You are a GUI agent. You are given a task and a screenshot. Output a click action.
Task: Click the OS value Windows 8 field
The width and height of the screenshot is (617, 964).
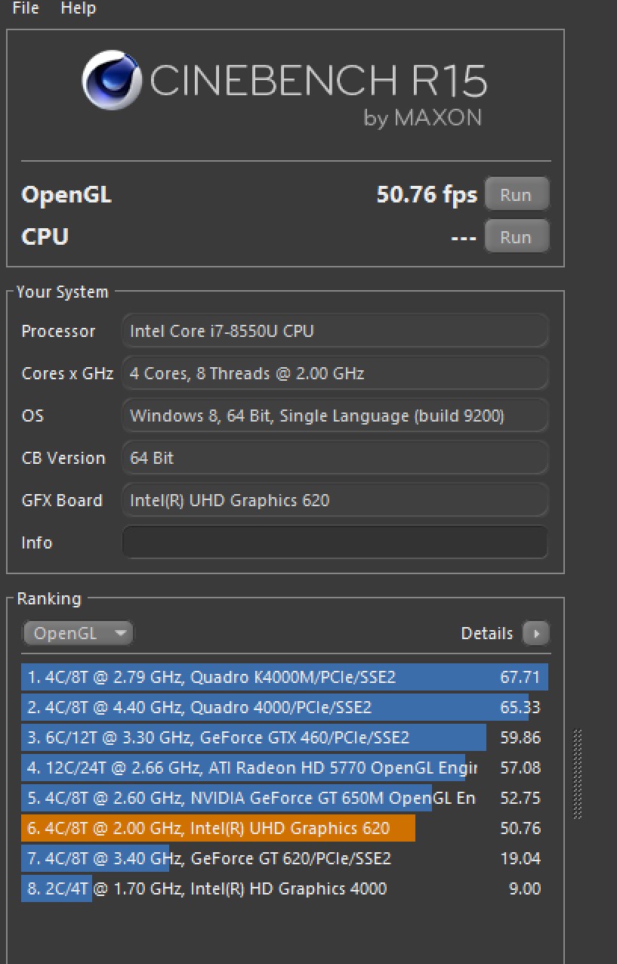tap(335, 416)
